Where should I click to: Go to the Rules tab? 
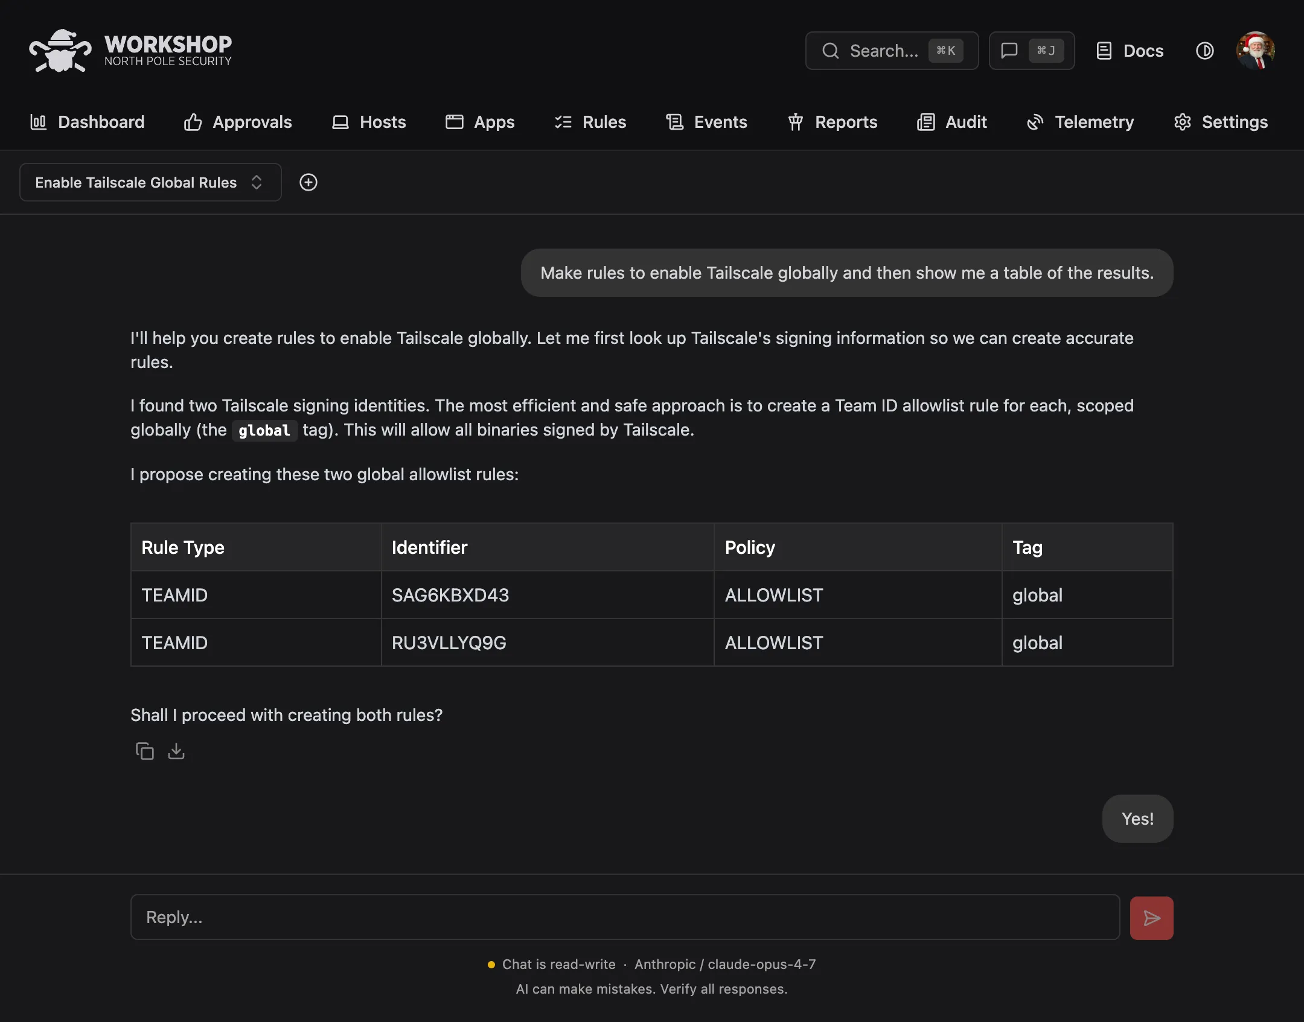(x=590, y=122)
